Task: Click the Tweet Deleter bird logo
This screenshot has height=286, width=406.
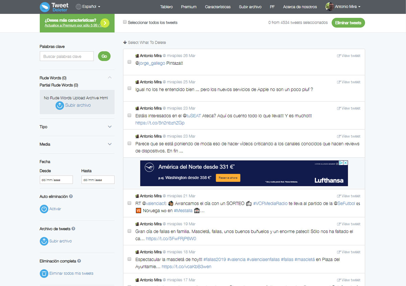Action: pos(45,7)
